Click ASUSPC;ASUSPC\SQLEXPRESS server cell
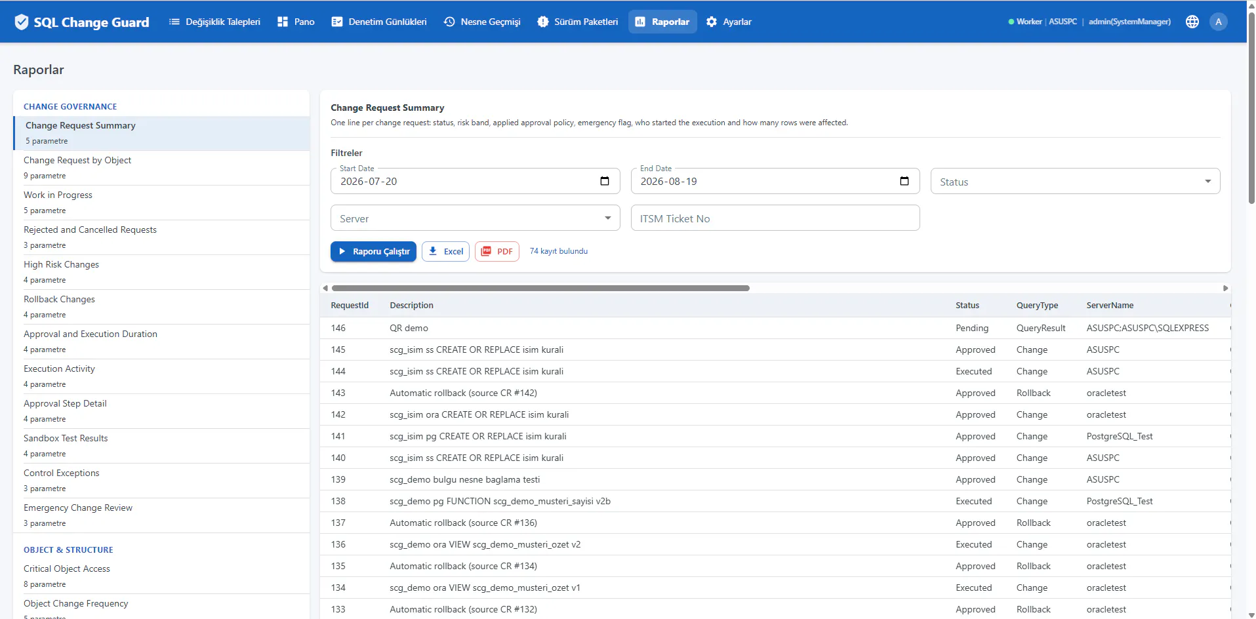This screenshot has height=619, width=1256. 1147,328
